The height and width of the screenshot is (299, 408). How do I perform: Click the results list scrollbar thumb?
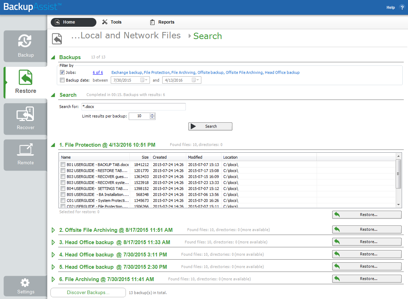[x=398, y=174]
